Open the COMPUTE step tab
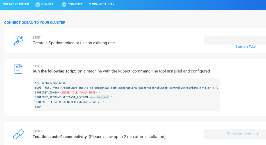Viewport: 266px width, 145px height. (75, 4)
